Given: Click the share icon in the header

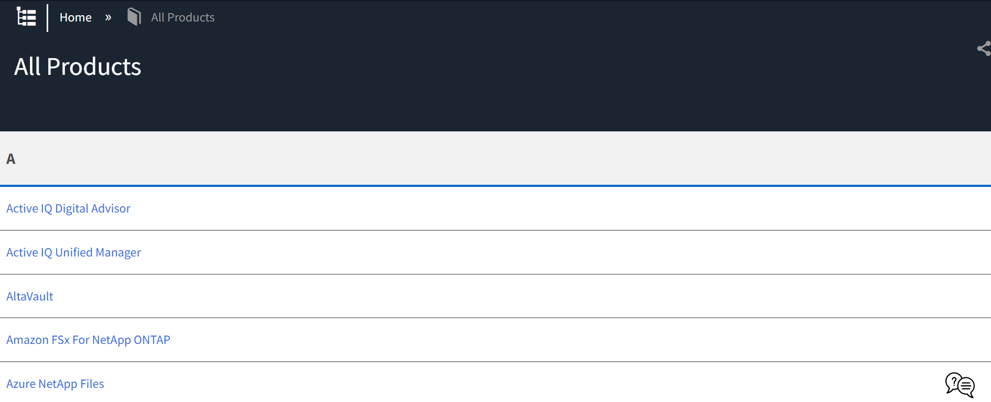Looking at the screenshot, I should [x=984, y=49].
